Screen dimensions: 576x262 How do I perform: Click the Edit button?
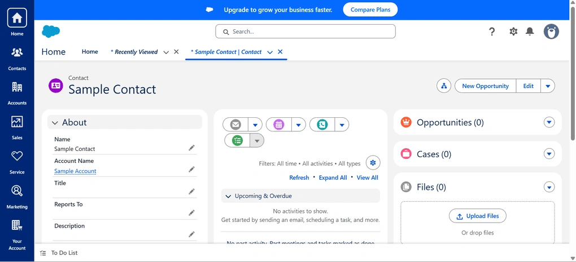(x=528, y=86)
